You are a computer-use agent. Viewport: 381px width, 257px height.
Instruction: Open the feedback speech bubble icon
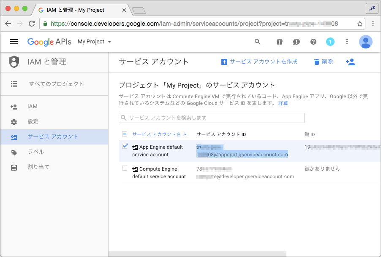point(296,42)
